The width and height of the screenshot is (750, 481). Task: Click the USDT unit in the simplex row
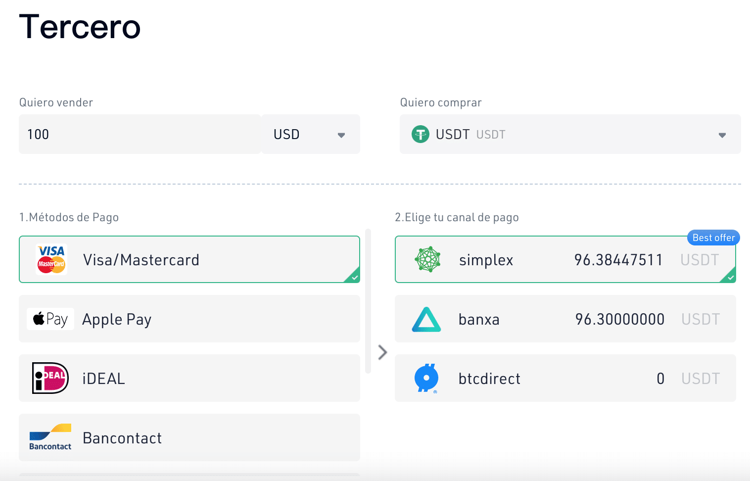(700, 260)
